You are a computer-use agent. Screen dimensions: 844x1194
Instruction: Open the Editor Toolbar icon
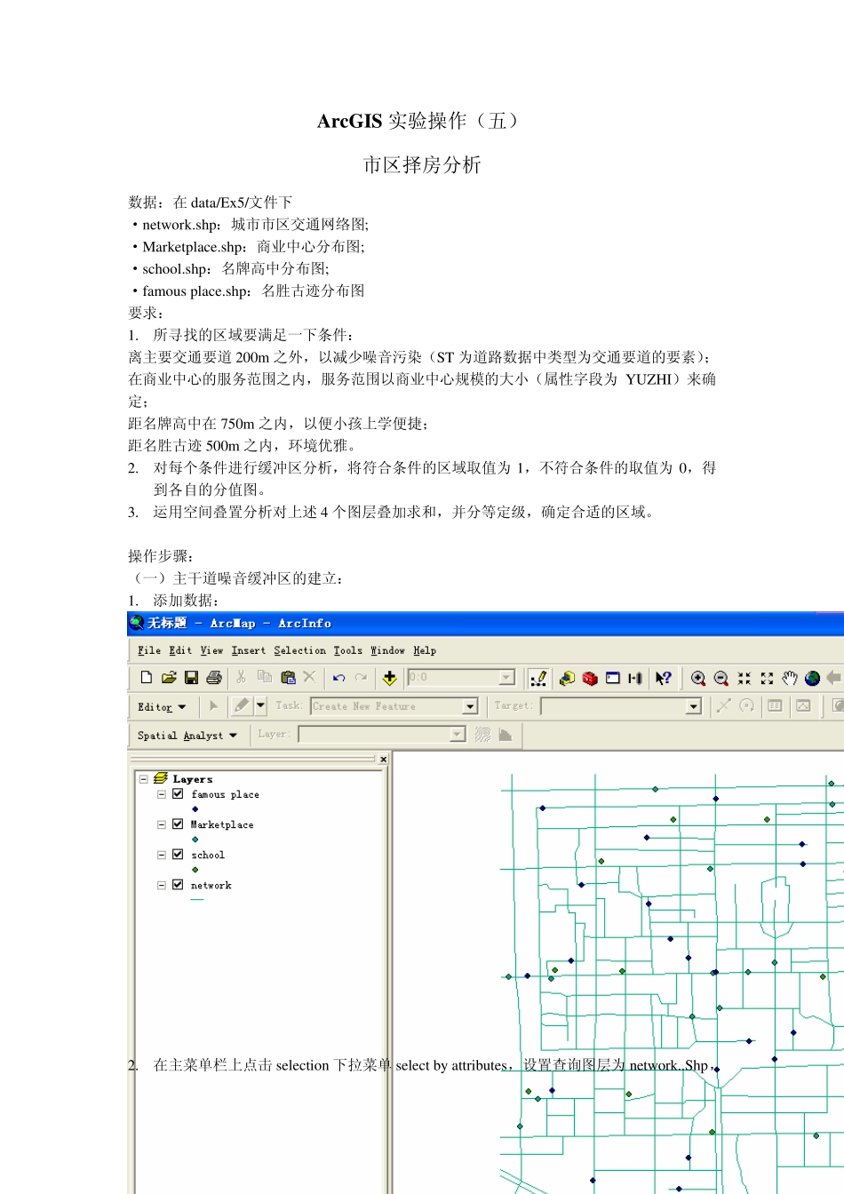pyautogui.click(x=538, y=679)
